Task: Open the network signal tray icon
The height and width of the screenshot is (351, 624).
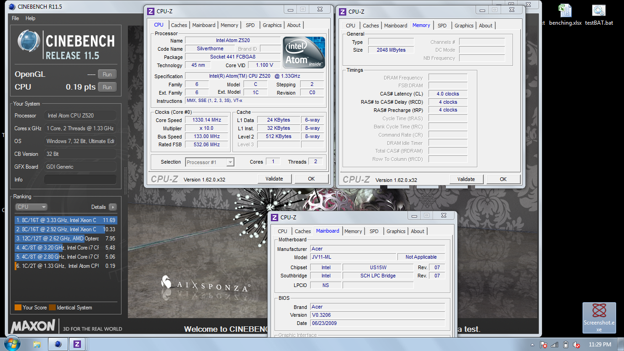Action: (x=555, y=345)
